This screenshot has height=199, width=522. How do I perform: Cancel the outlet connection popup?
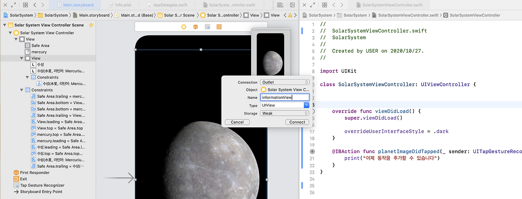pyautogui.click(x=237, y=122)
